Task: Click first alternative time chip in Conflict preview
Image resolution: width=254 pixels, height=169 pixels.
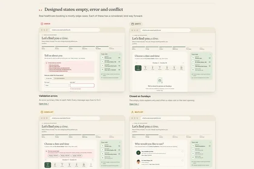Action: tap(54, 156)
